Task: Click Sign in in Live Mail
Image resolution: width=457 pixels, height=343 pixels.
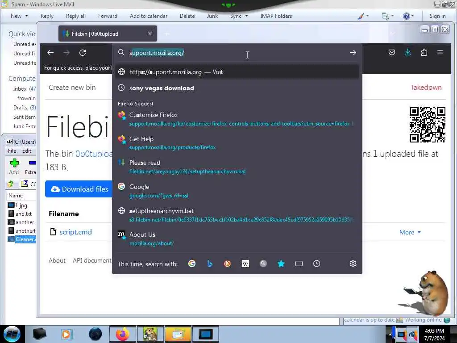Action: pos(437,16)
